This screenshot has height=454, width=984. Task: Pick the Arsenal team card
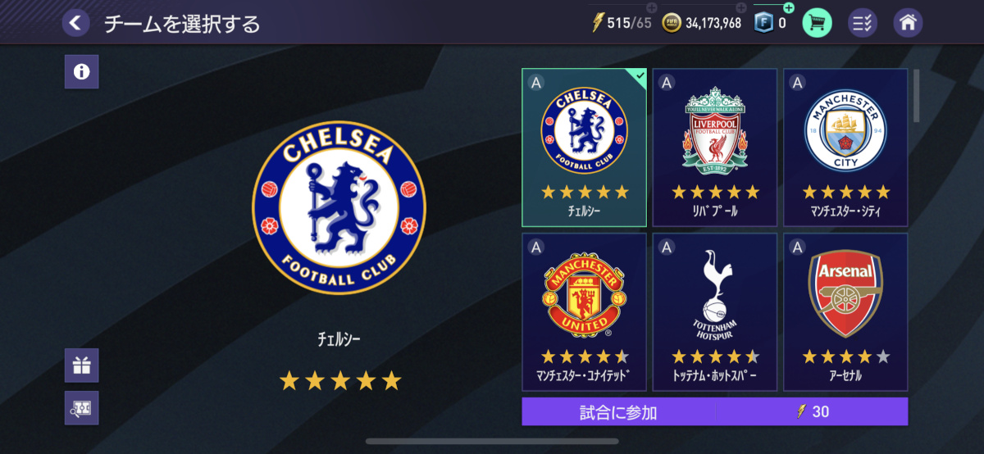tap(845, 311)
